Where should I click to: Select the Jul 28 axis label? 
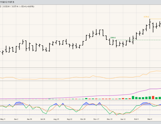tap(43, 119)
